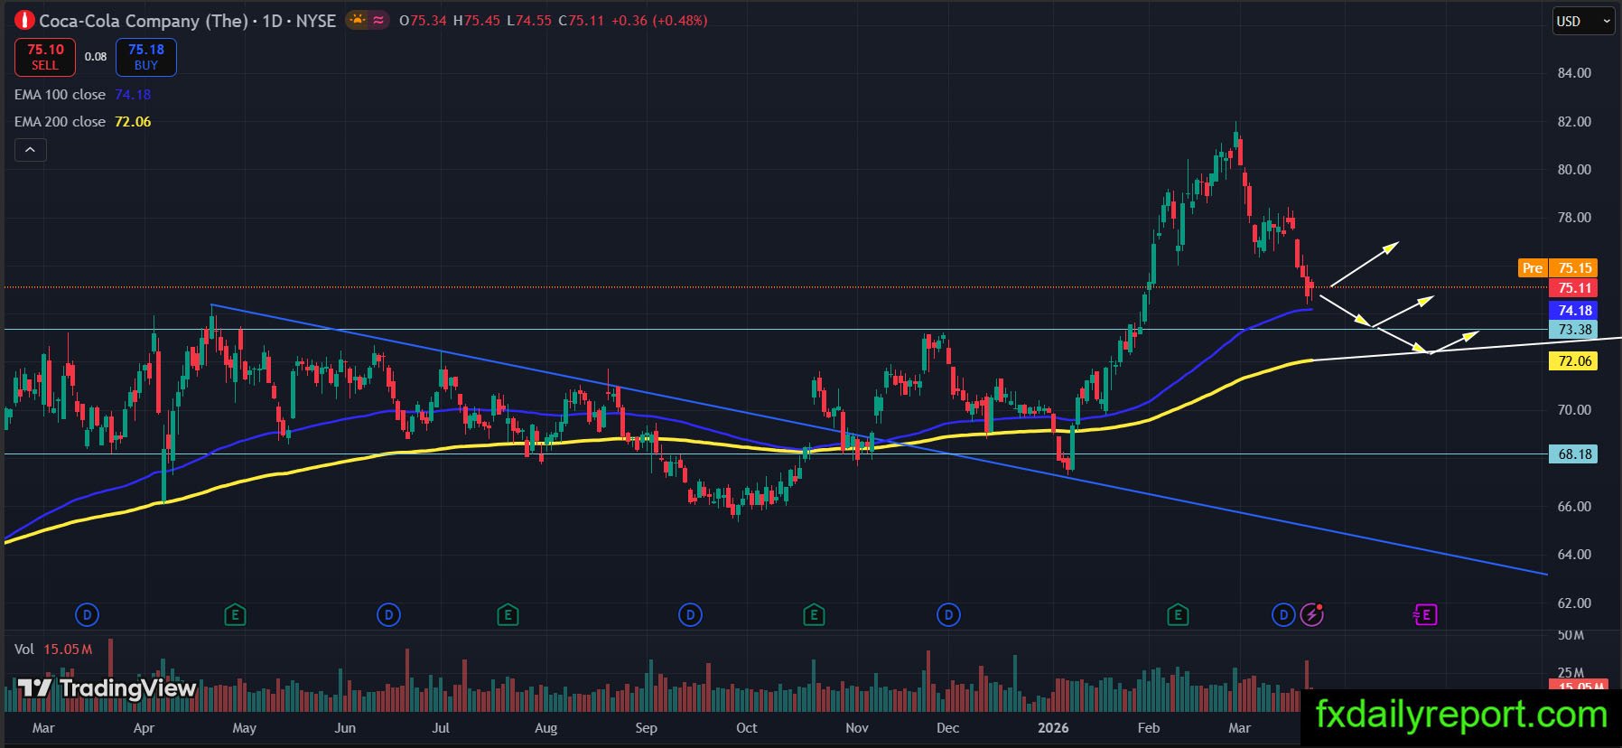Click the orange Pre 75.15 price label
Image resolution: width=1622 pixels, height=748 pixels.
[x=1558, y=267]
